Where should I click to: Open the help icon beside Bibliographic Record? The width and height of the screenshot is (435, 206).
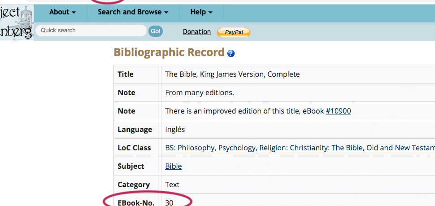231,53
